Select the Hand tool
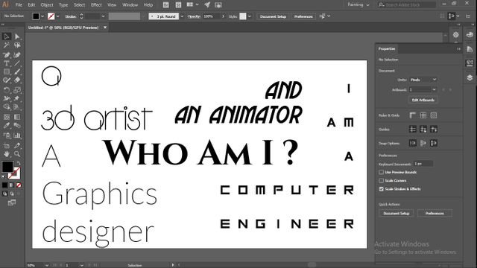This screenshot has height=268, width=477. coord(7,154)
